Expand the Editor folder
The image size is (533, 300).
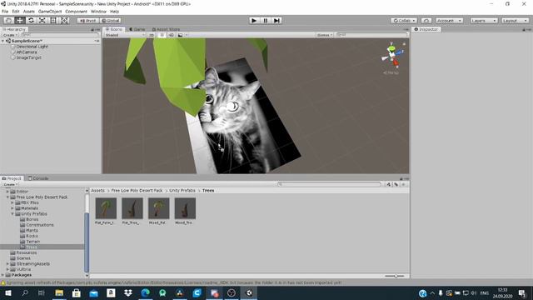click(7, 192)
